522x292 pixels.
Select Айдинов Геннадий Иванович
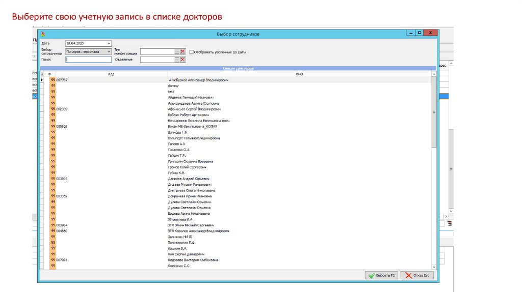click(x=191, y=97)
